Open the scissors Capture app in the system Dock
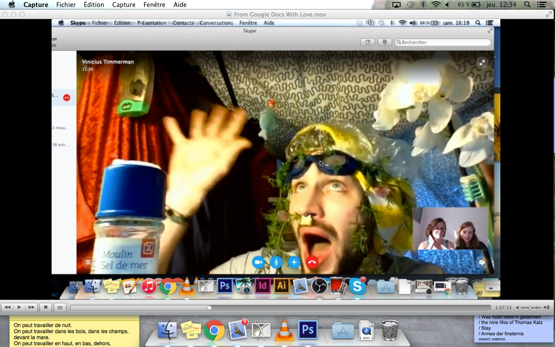The width and height of the screenshot is (555, 347). [261, 331]
